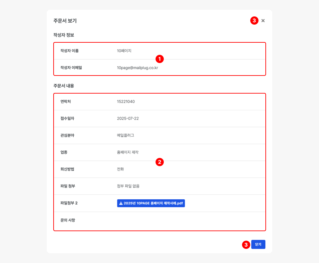This screenshot has width=319, height=263.
Task: Click the contact number 15221040
Action: (x=126, y=102)
